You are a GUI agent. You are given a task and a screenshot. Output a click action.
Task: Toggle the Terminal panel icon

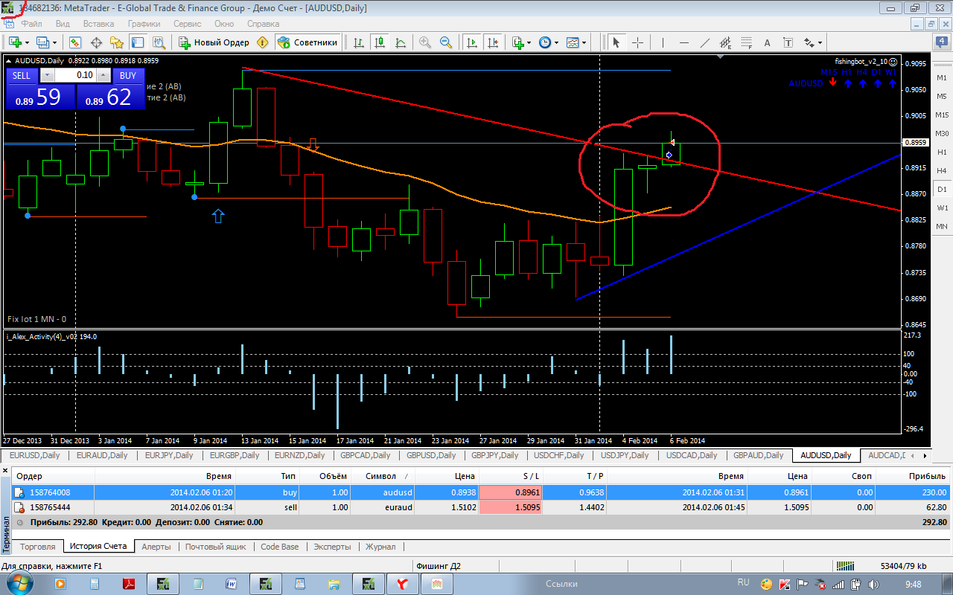click(x=138, y=42)
